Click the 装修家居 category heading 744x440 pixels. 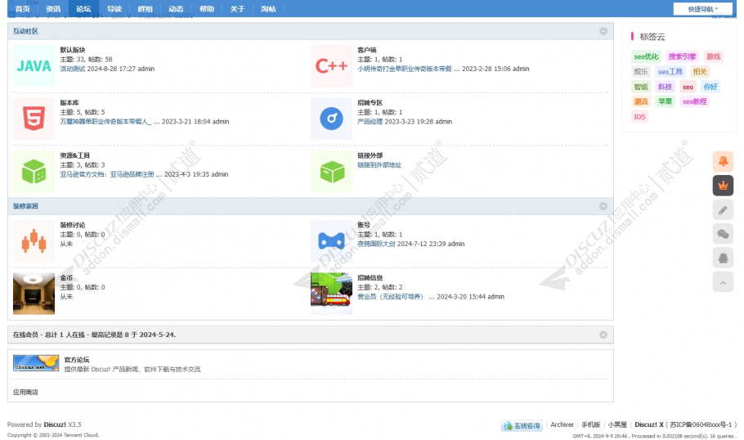[25, 206]
